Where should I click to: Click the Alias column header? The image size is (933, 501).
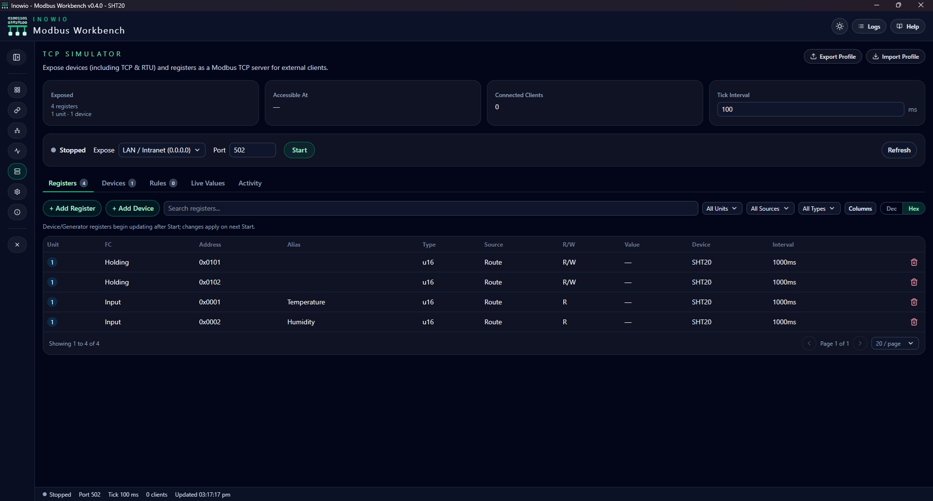pos(294,244)
